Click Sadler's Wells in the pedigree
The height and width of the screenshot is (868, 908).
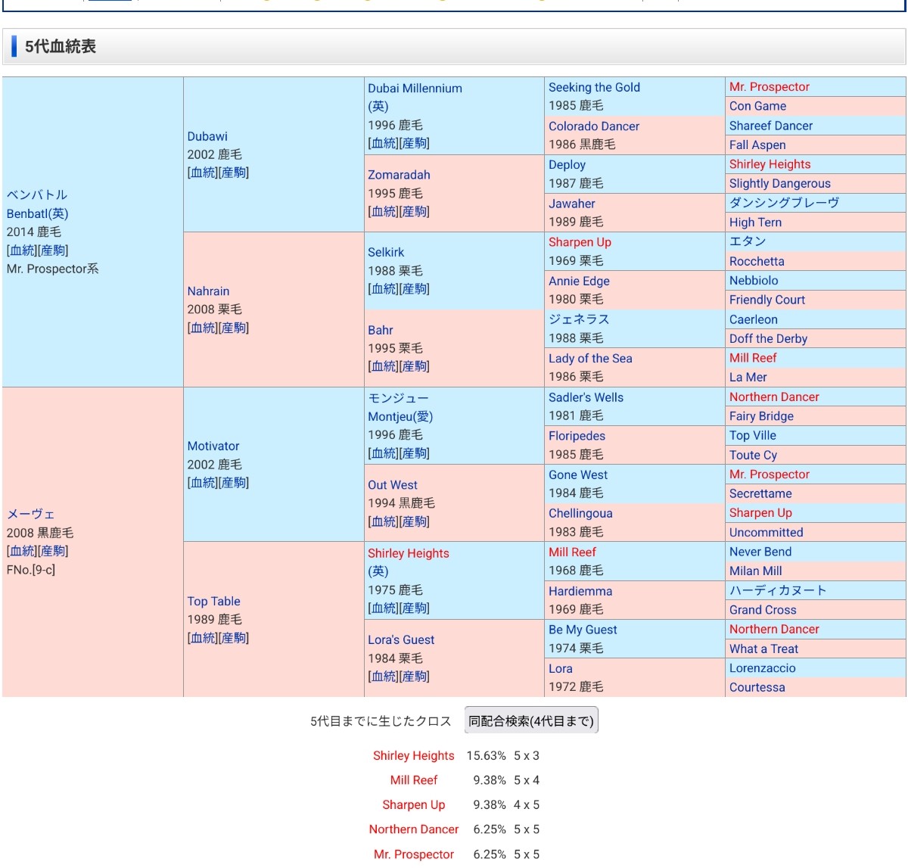[586, 397]
